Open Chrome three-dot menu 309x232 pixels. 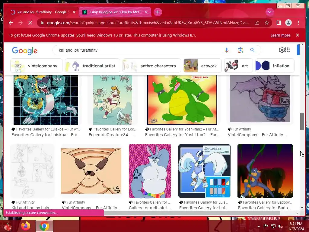pyautogui.click(x=298, y=23)
